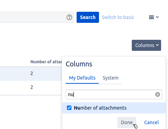Uncheck Number of attachments checkbox
The height and width of the screenshot is (129, 168).
point(69,108)
